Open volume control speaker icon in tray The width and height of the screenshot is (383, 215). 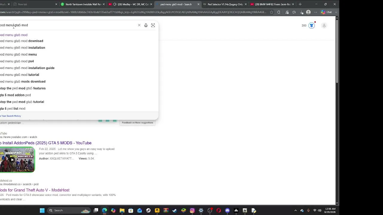[320, 211]
